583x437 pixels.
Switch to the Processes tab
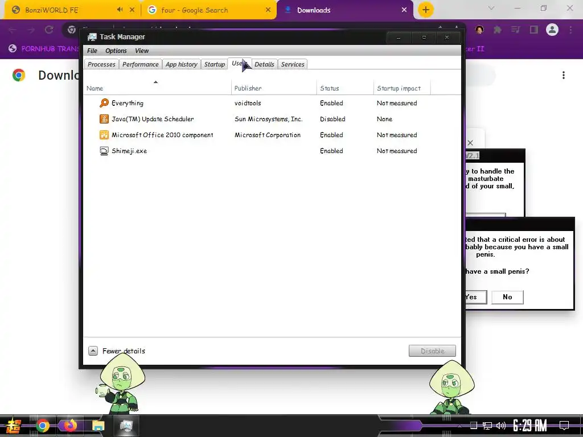[x=101, y=64]
